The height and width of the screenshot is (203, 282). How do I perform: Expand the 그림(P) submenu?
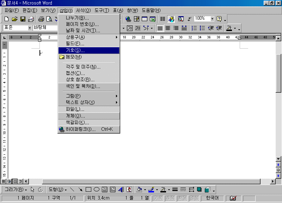click(x=89, y=96)
